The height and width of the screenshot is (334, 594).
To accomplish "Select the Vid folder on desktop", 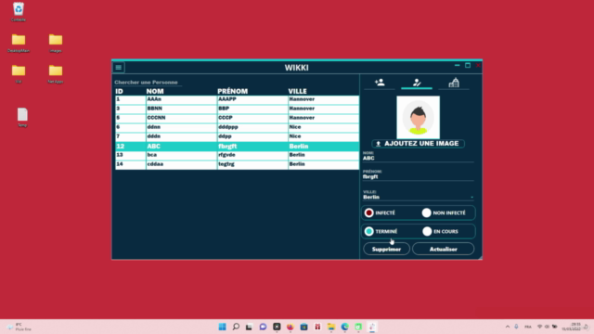I will point(19,74).
